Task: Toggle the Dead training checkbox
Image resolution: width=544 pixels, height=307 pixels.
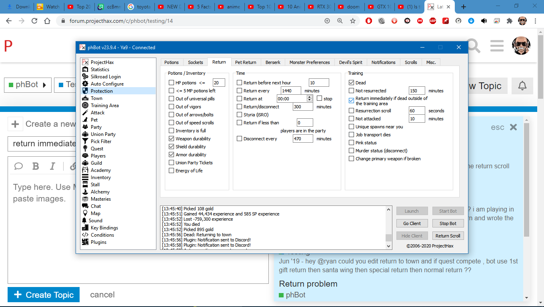Action: click(x=352, y=83)
